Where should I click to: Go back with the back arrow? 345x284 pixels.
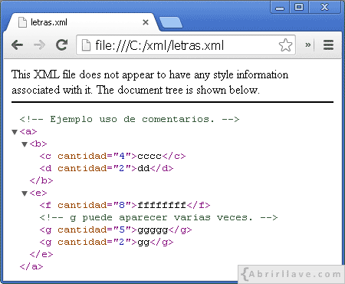coord(18,45)
